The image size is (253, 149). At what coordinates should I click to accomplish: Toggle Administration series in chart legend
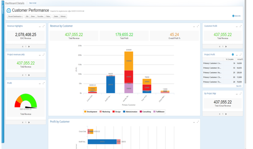tap(130, 112)
